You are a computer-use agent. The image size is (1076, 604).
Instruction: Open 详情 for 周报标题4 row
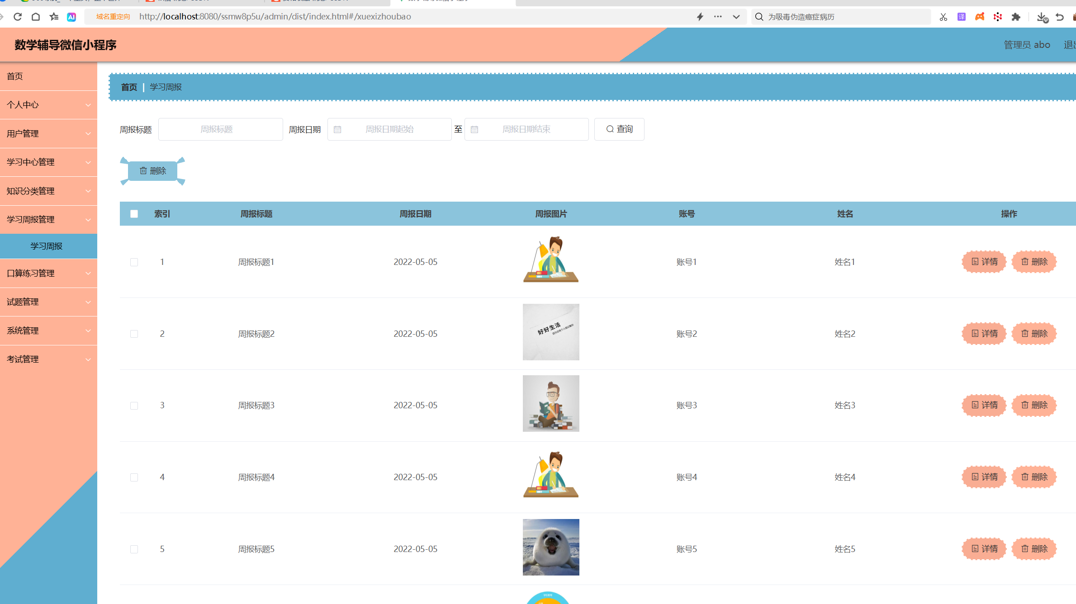click(x=984, y=477)
